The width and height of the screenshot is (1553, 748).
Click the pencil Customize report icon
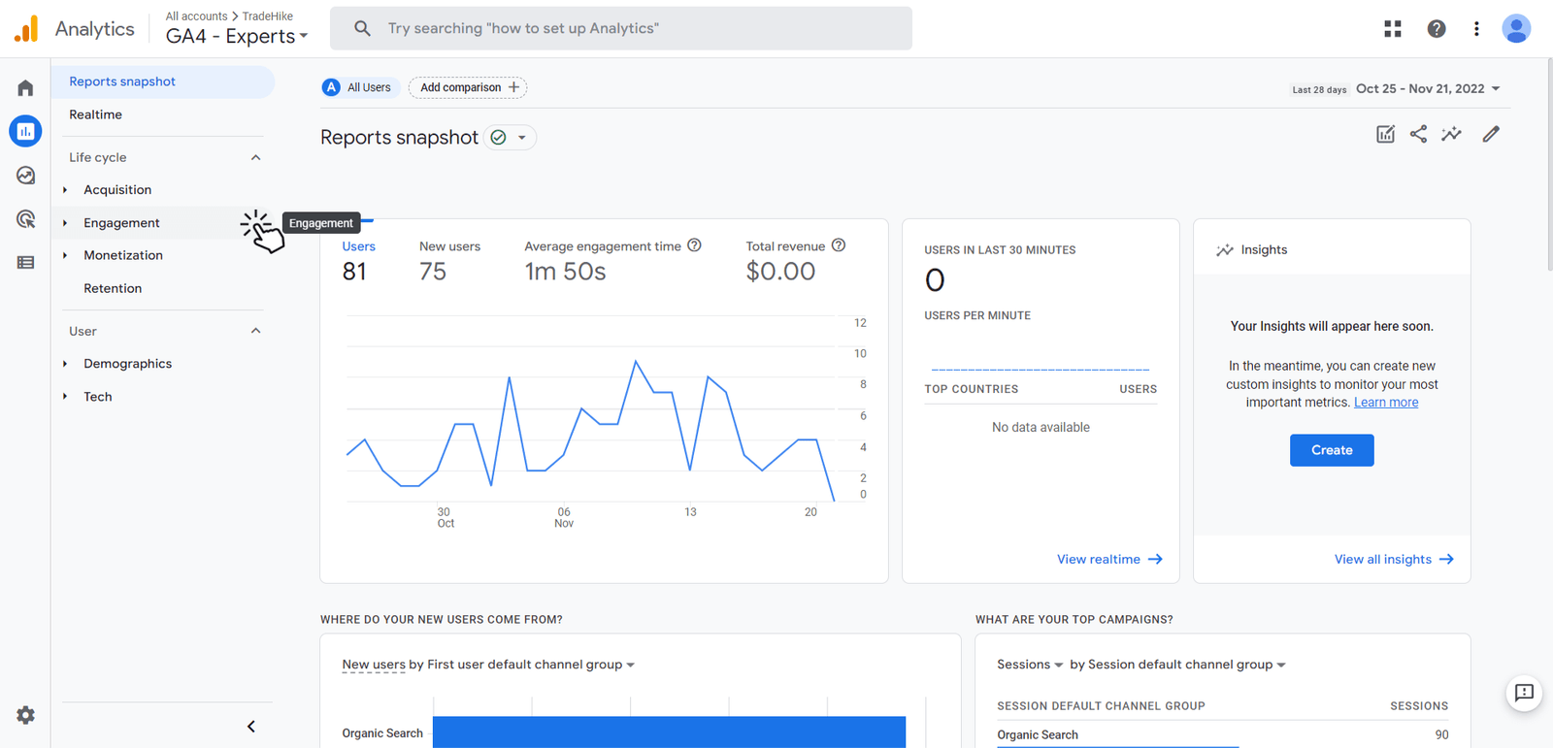click(1491, 134)
